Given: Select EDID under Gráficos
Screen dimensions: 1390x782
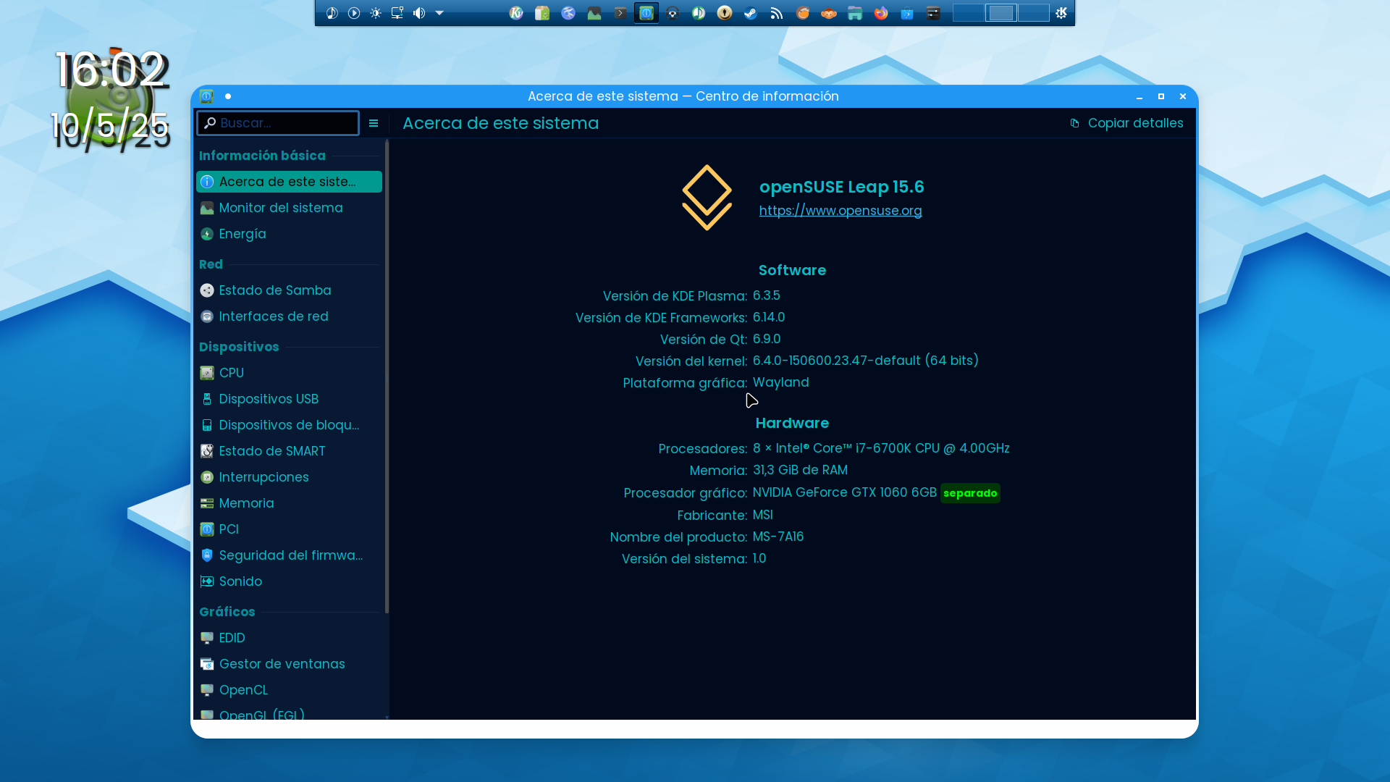Looking at the screenshot, I should click(x=289, y=638).
